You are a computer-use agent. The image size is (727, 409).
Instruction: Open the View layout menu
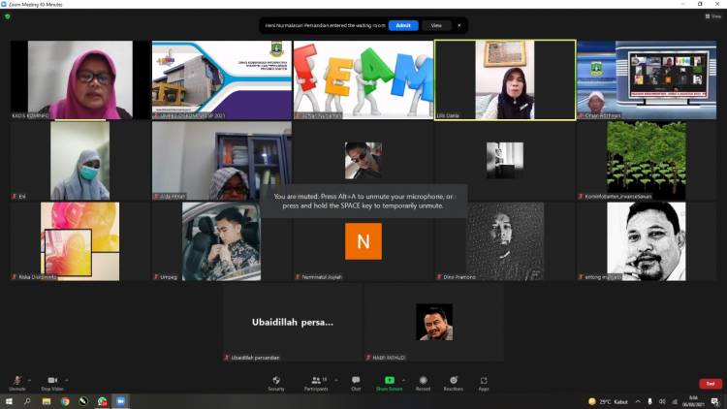point(713,16)
